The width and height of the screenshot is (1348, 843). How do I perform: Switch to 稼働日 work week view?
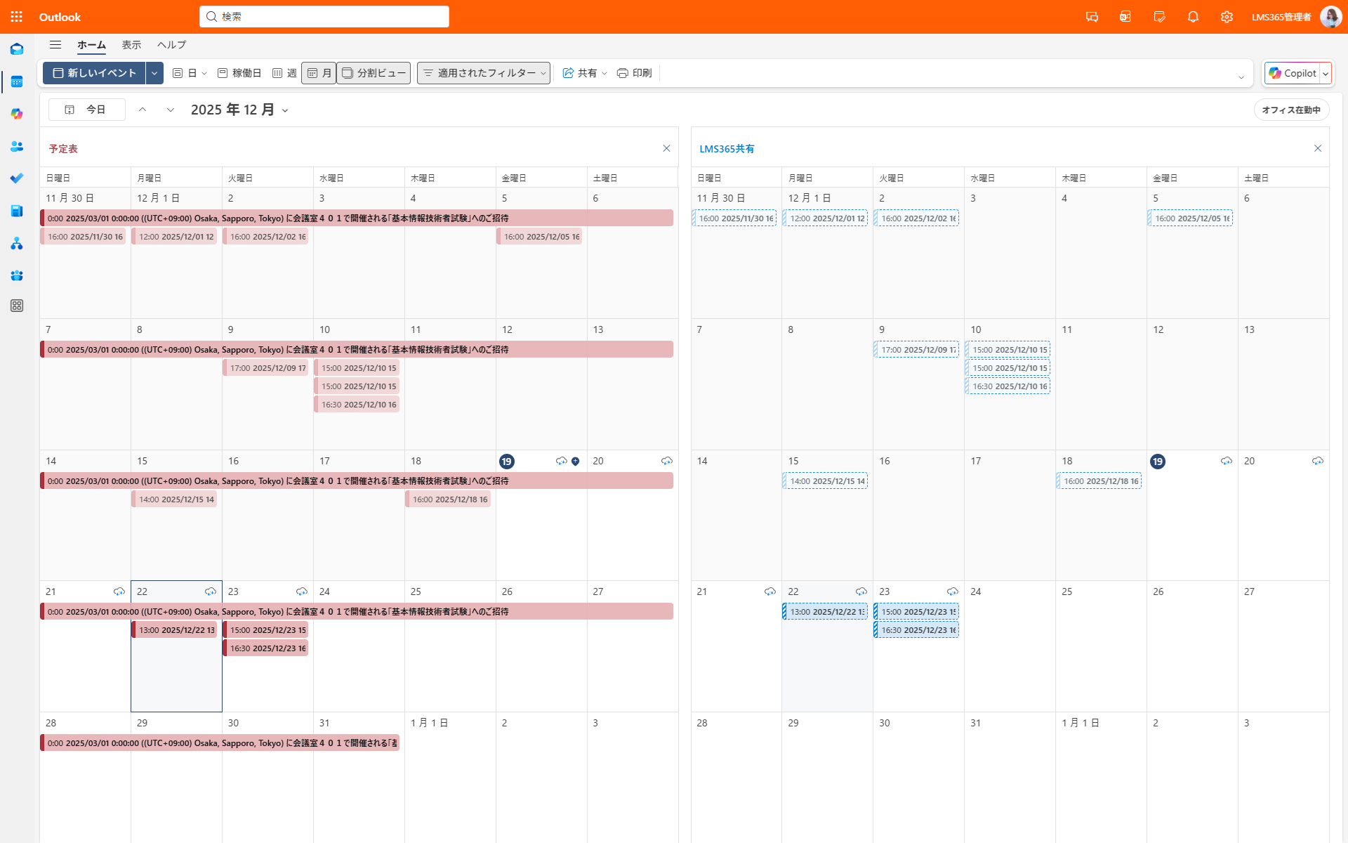[x=239, y=73]
